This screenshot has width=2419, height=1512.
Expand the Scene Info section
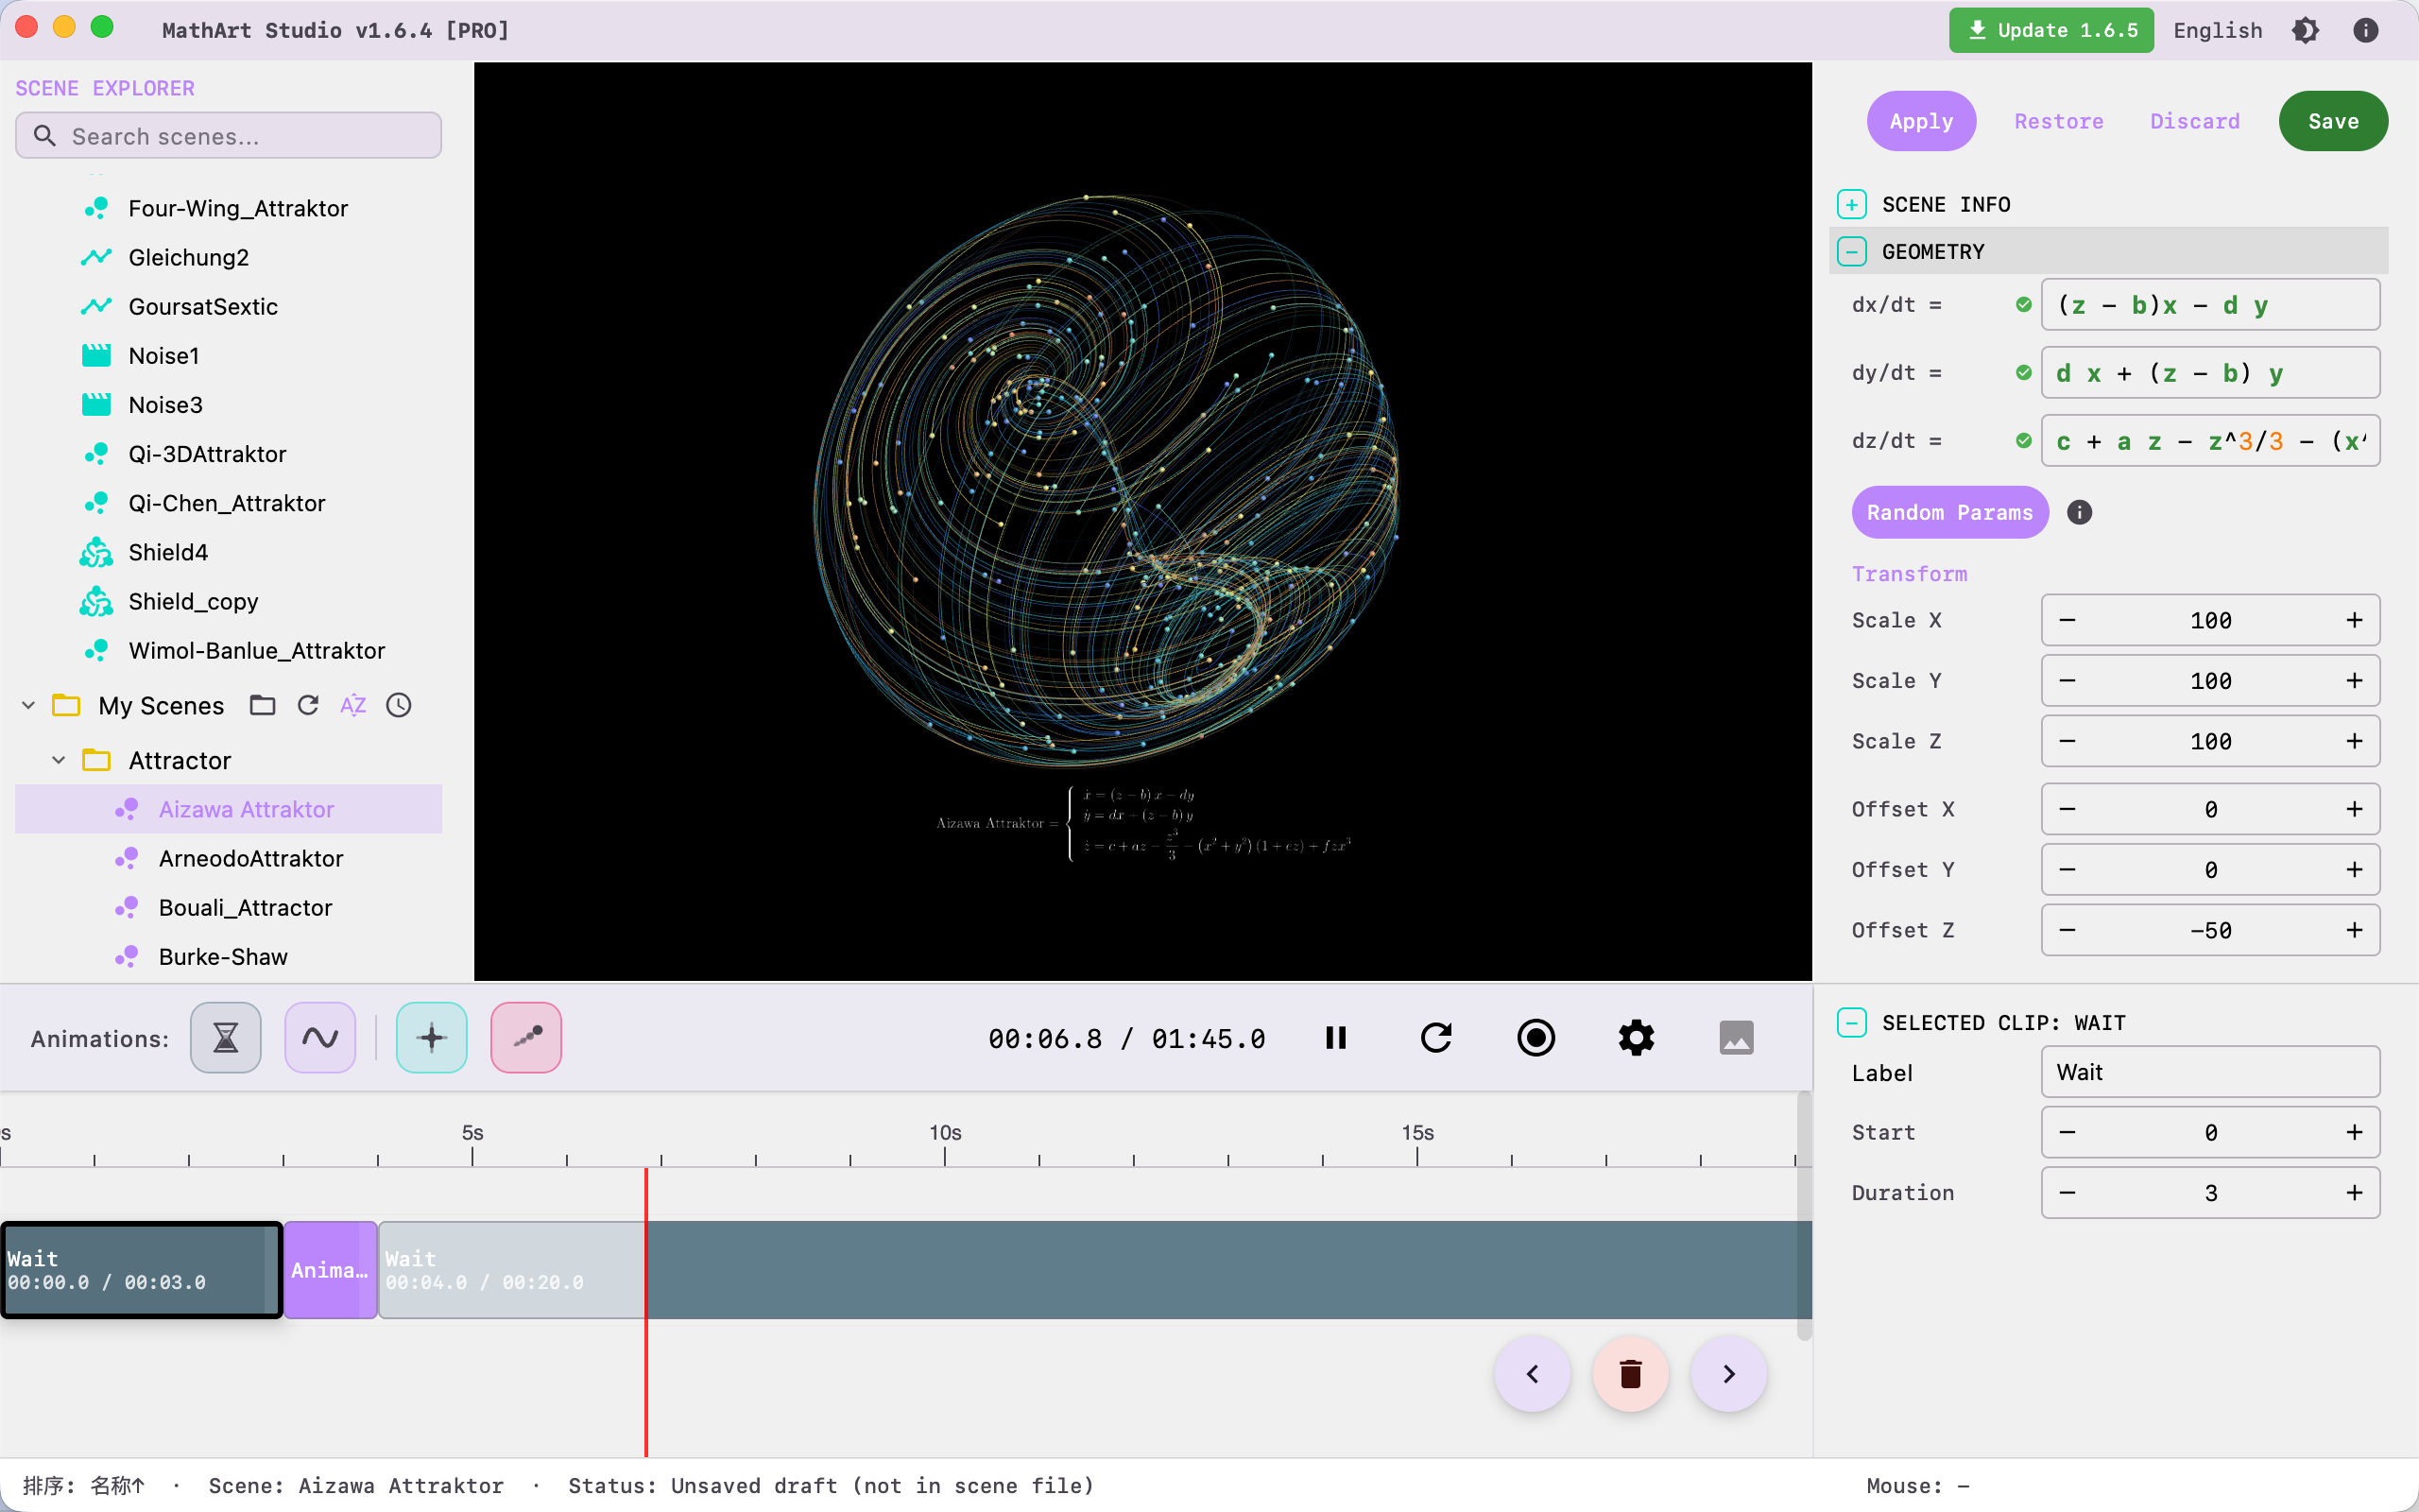[1851, 205]
